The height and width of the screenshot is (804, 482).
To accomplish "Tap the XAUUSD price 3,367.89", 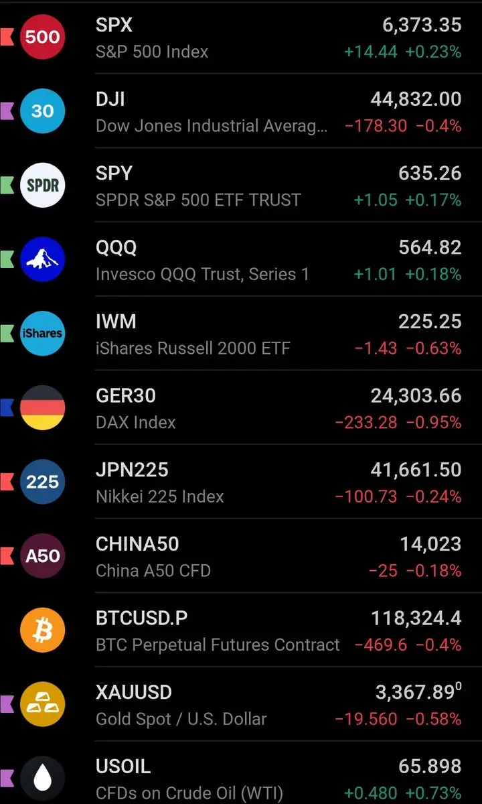I will [x=418, y=692].
